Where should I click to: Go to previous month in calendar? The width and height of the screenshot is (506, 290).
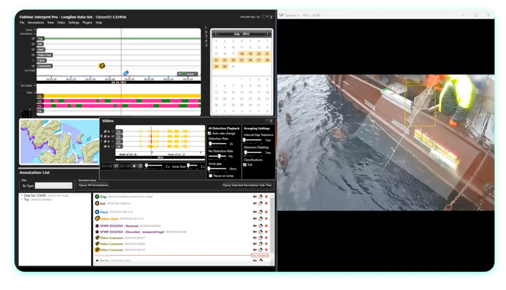pyautogui.click(x=215, y=34)
